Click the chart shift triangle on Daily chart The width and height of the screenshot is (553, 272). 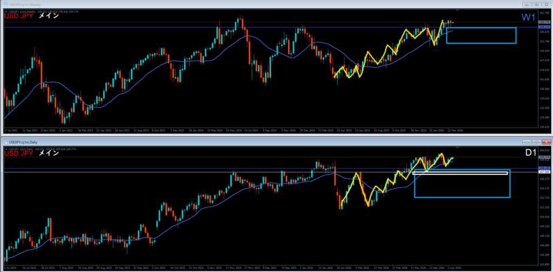458,147
